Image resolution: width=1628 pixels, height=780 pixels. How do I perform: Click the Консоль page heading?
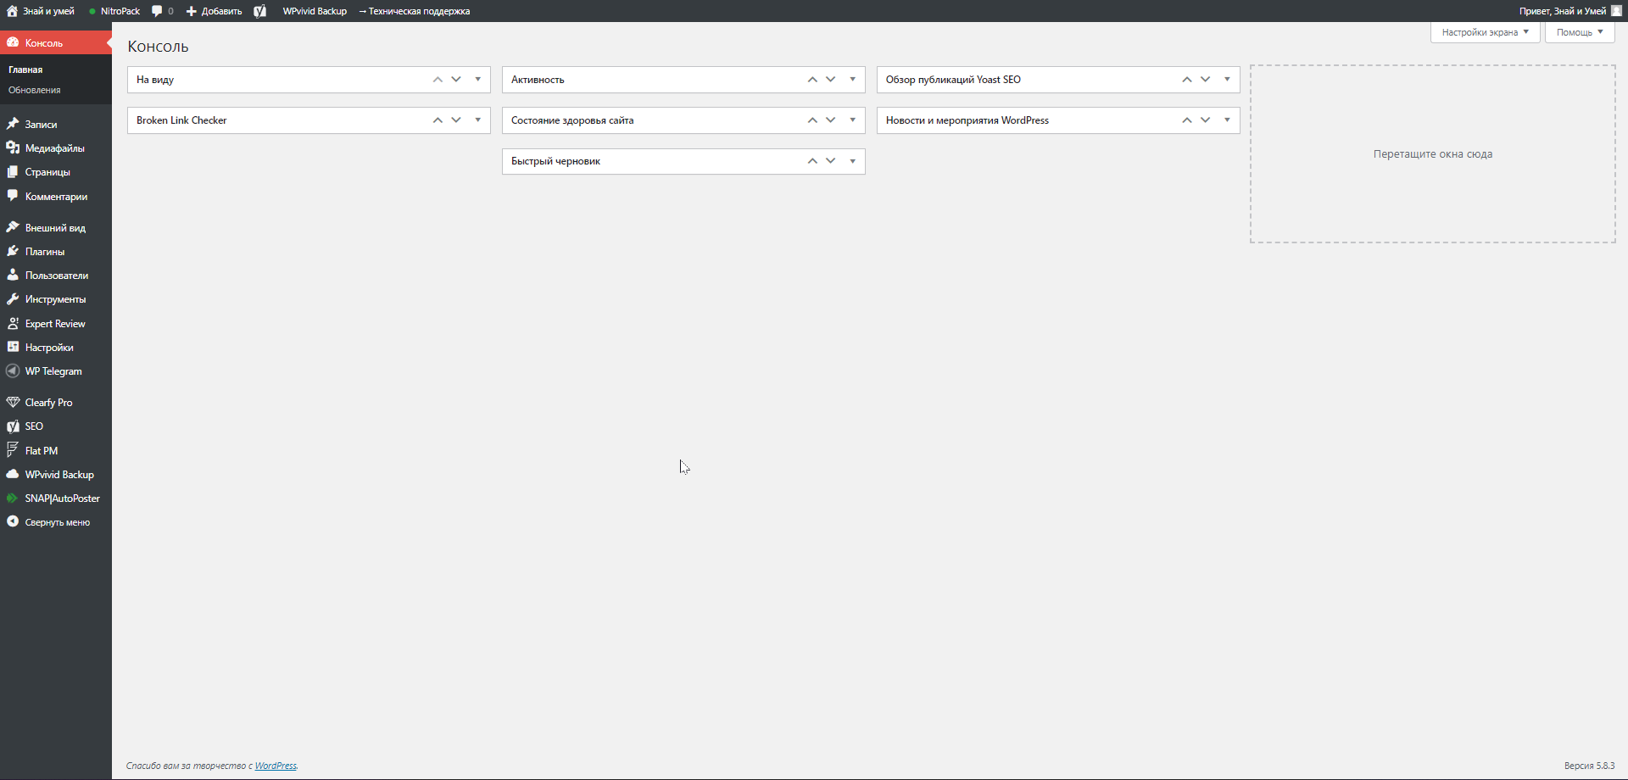point(159,47)
